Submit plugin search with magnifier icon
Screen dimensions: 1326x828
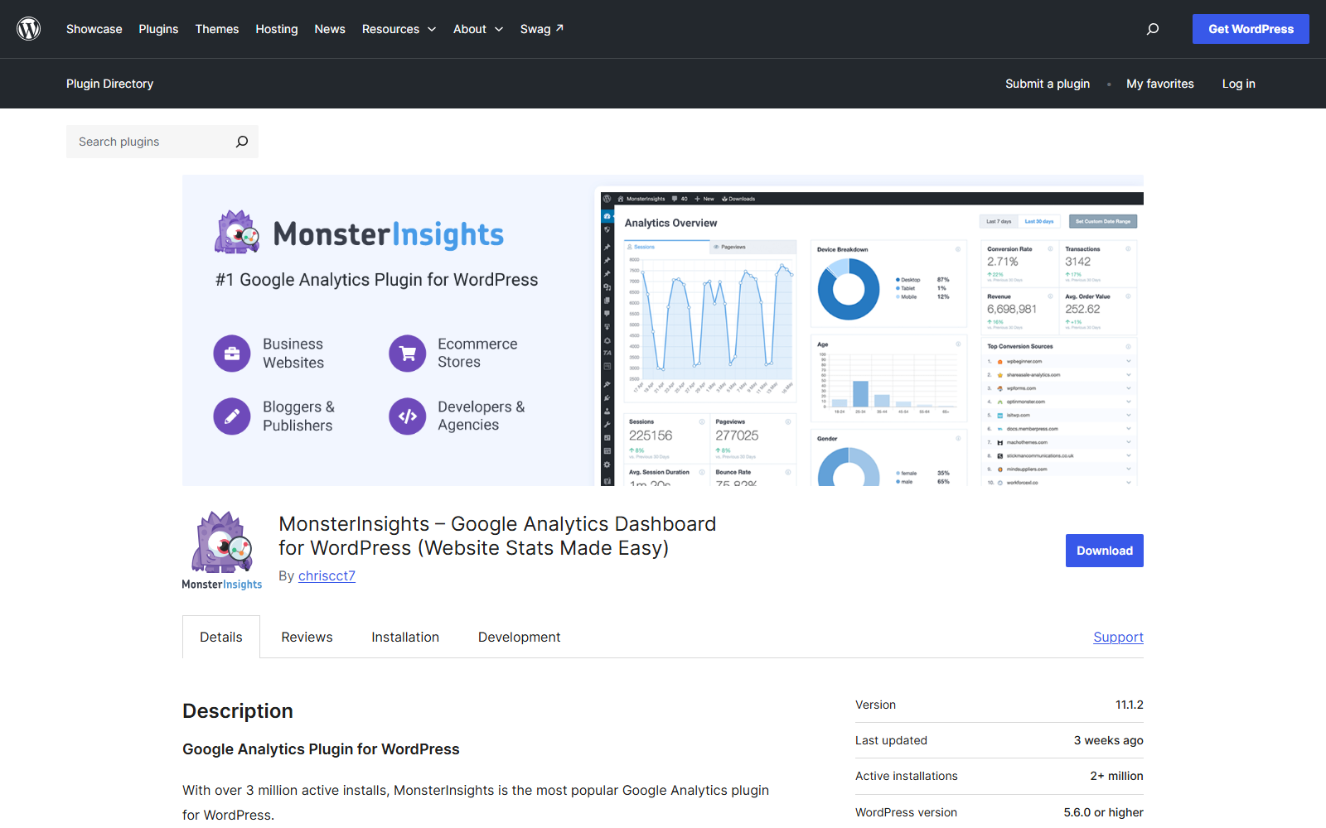pos(242,142)
